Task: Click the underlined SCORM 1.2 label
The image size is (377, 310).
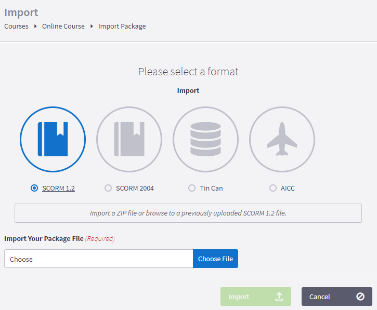Action: [x=58, y=188]
